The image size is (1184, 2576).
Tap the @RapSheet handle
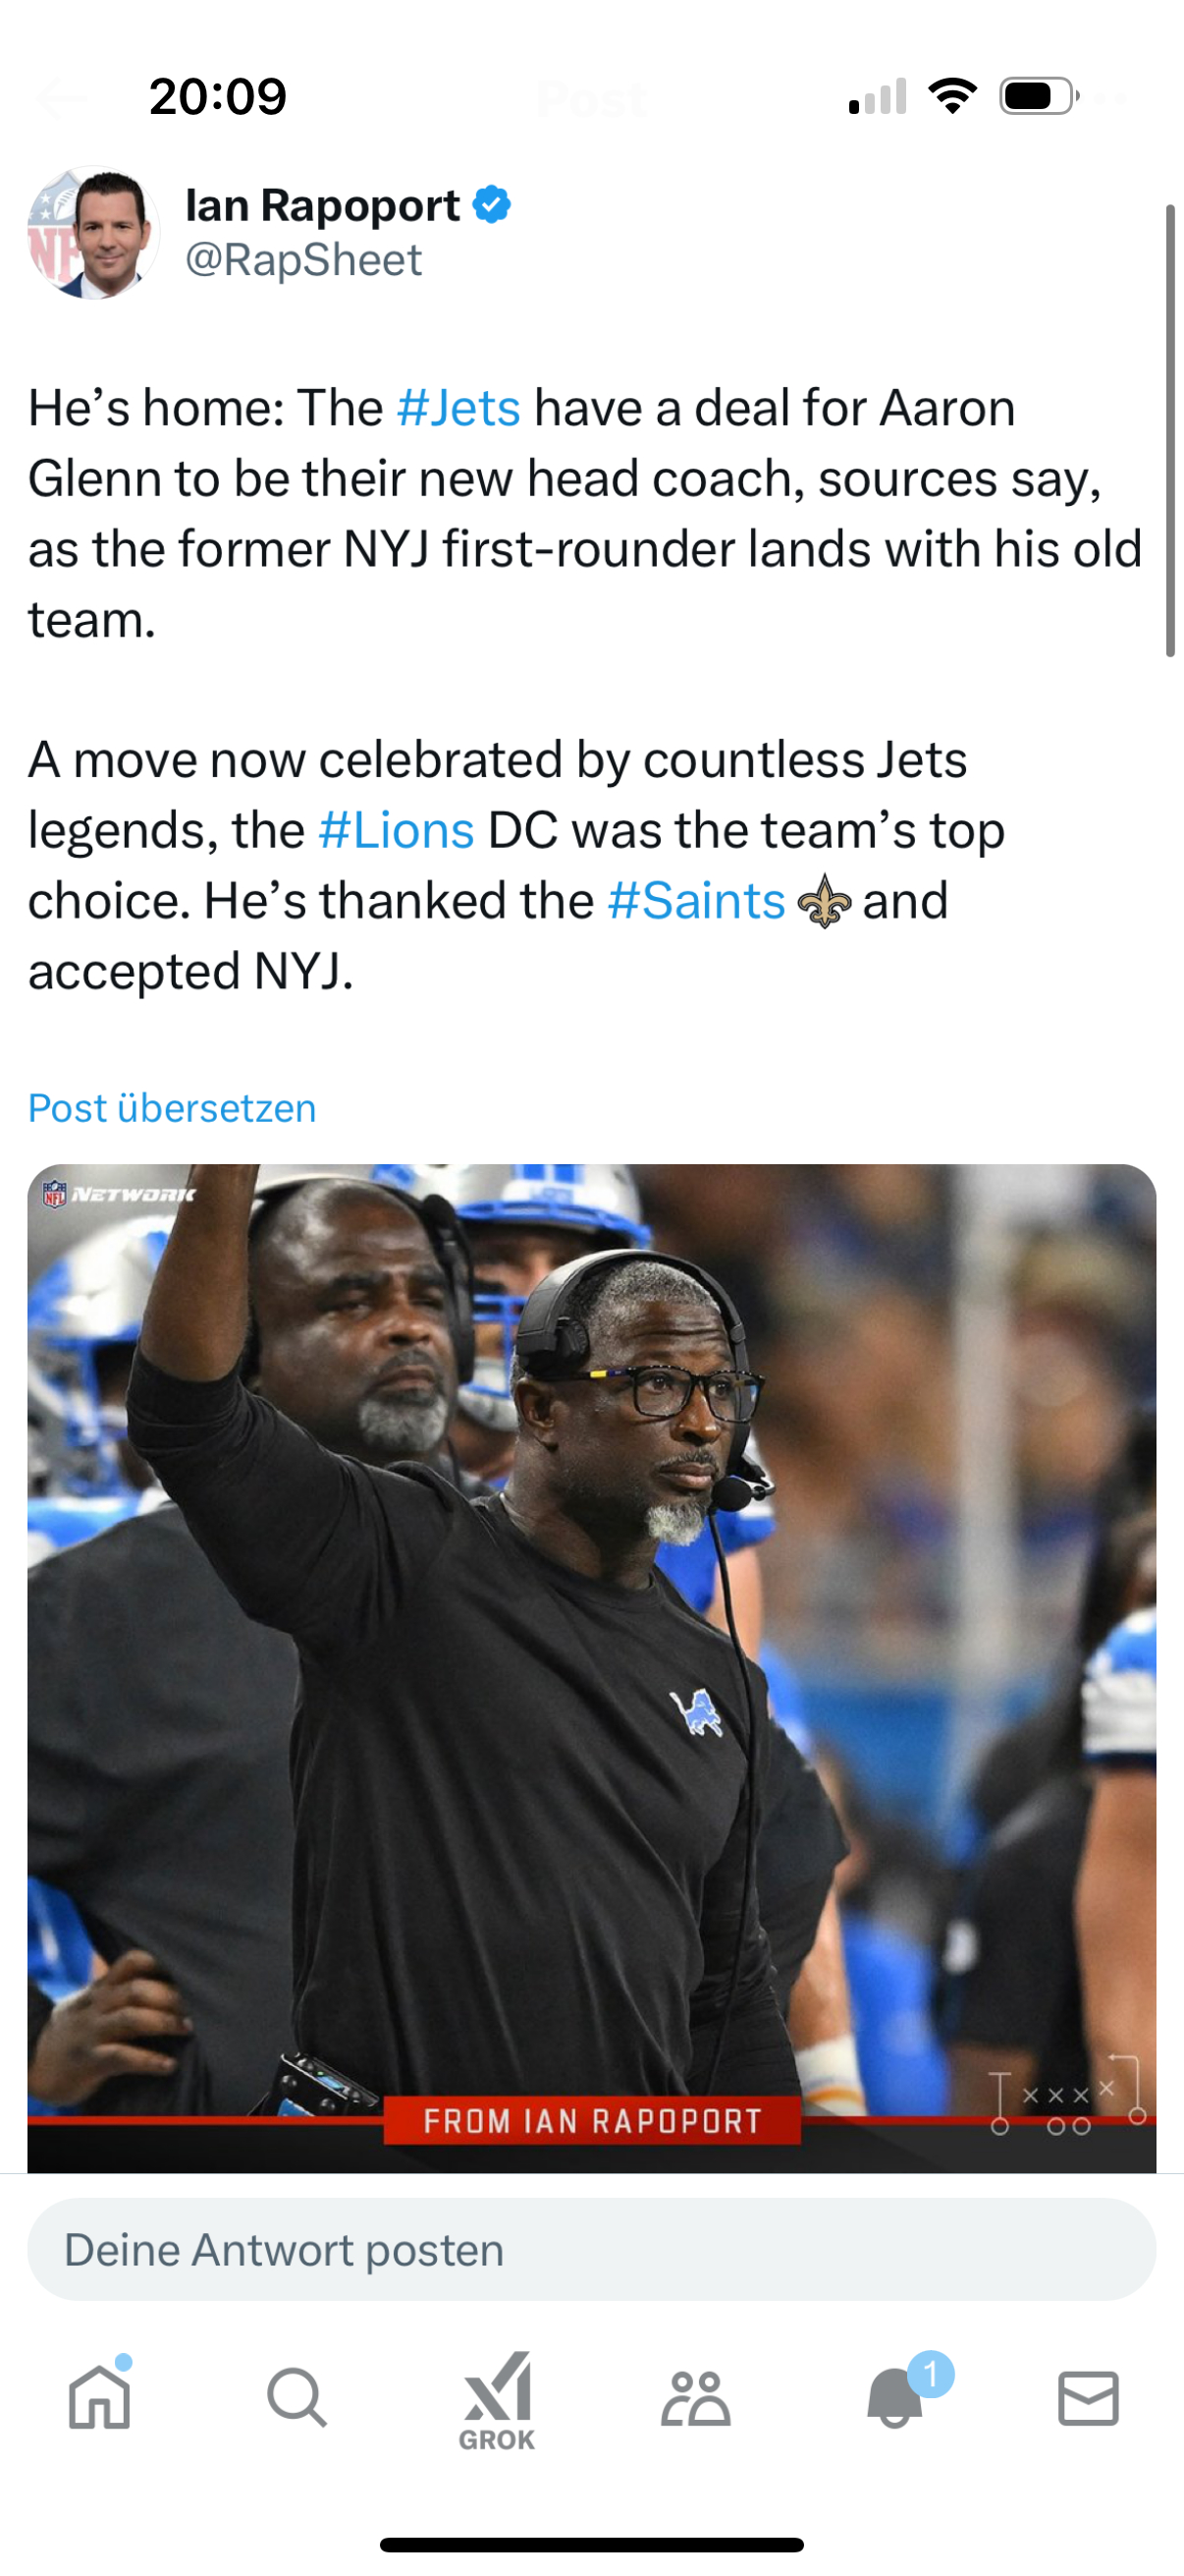point(303,260)
